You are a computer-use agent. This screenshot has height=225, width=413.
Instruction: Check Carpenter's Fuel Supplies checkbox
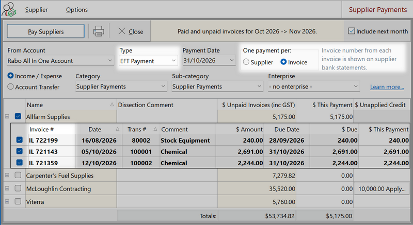coord(18,175)
